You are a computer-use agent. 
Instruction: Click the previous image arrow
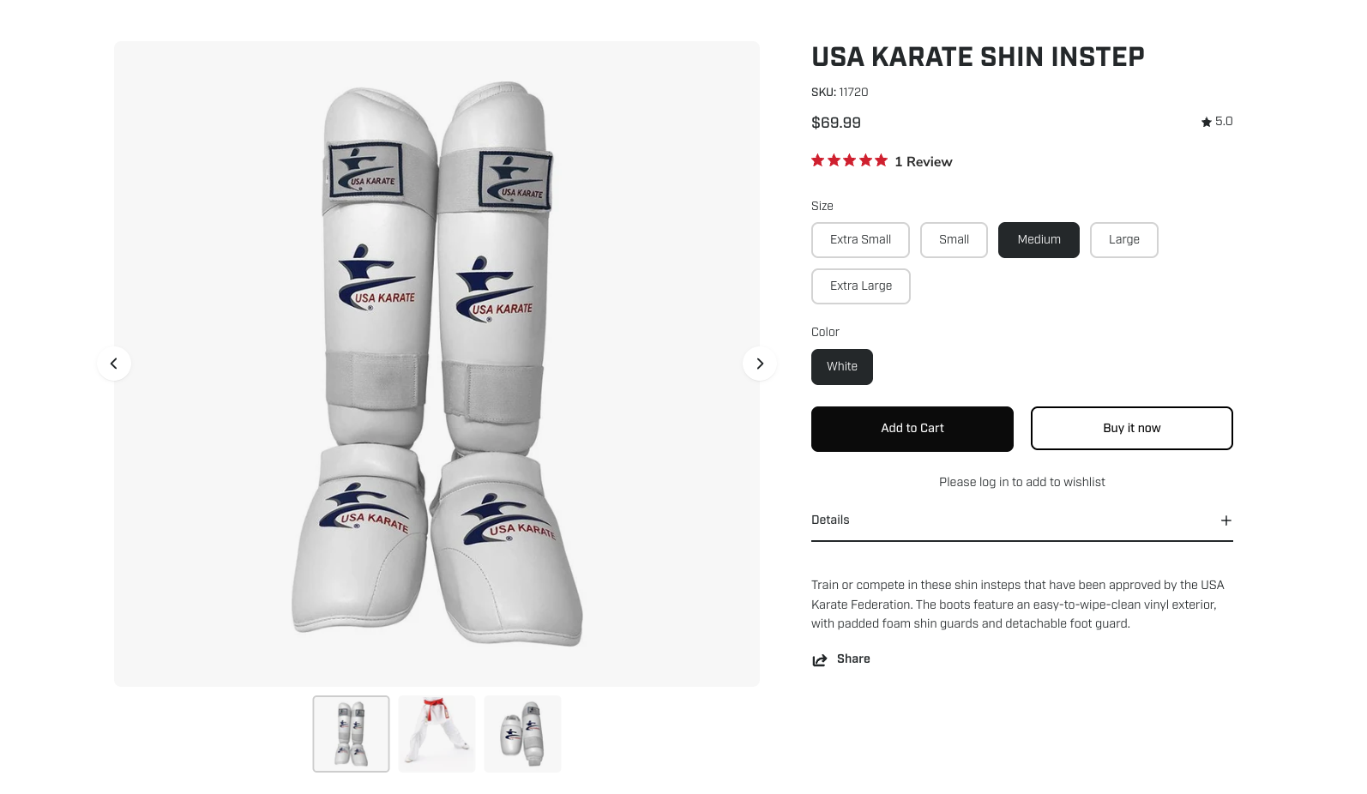pyautogui.click(x=114, y=364)
